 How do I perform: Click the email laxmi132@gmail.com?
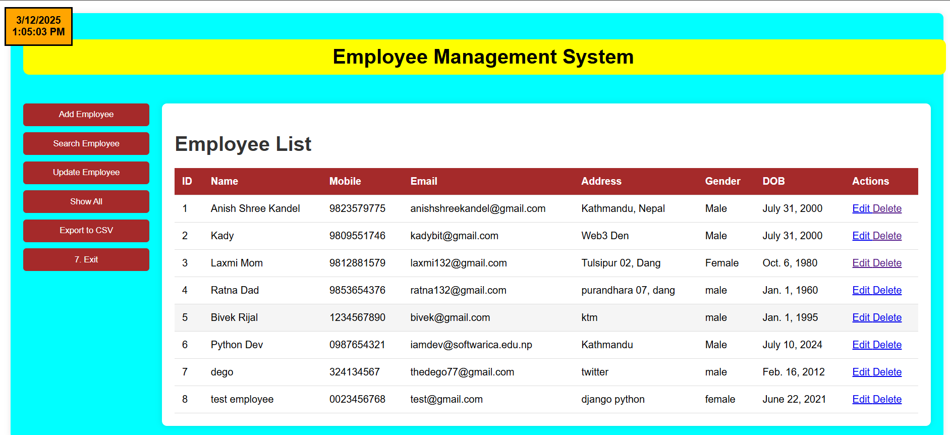pos(459,263)
